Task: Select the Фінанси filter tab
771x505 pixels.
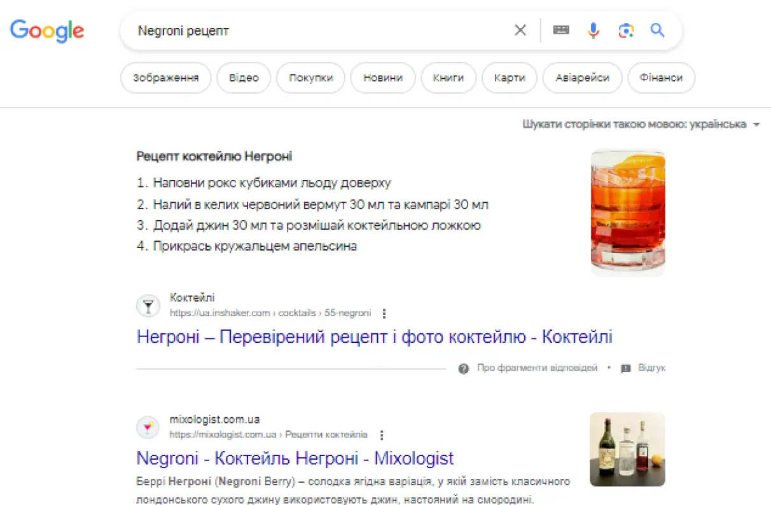Action: 662,78
